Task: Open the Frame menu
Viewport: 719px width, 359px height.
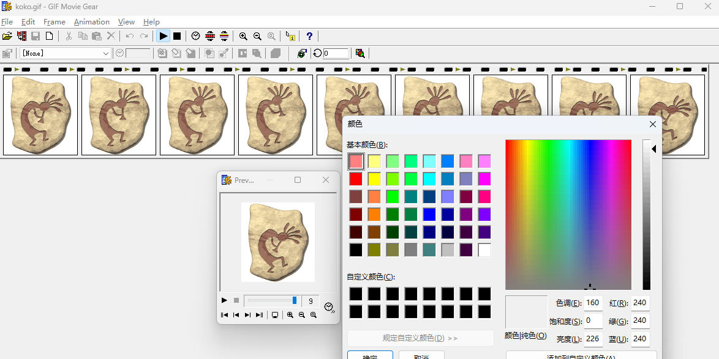Action: pos(54,22)
